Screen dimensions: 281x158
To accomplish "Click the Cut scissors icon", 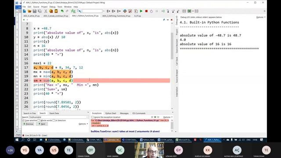I will tap(46, 11).
